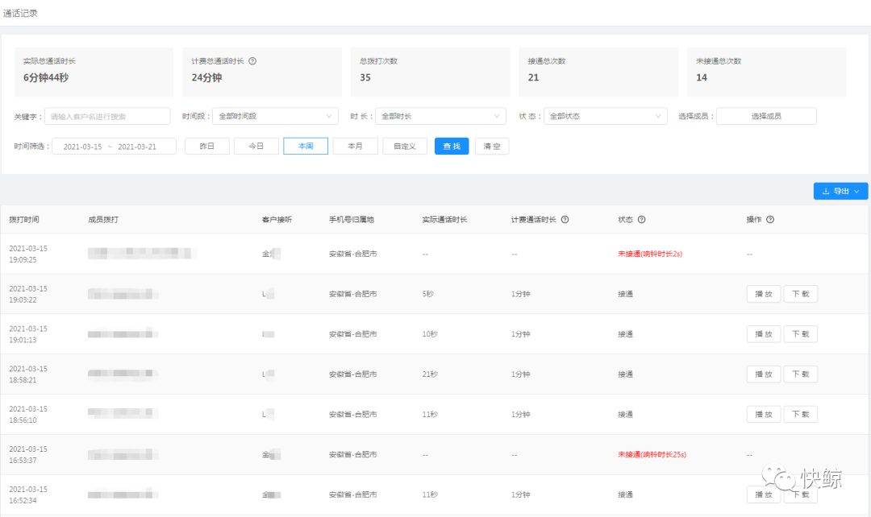Viewport: 871px width, 517px height.
Task: Select the 昨日 time filter
Action: point(207,147)
